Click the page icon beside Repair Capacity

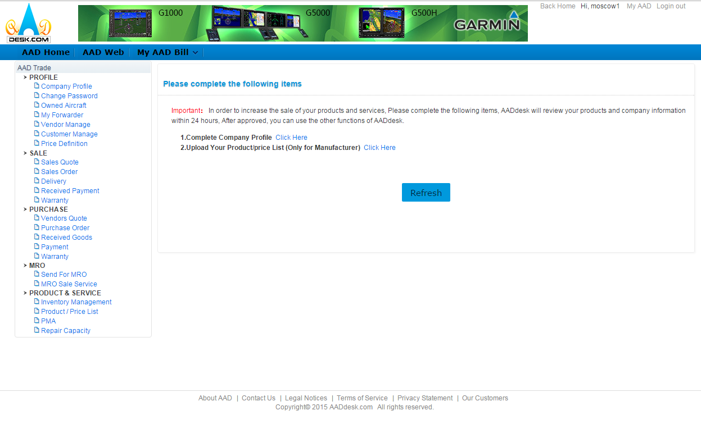37,330
